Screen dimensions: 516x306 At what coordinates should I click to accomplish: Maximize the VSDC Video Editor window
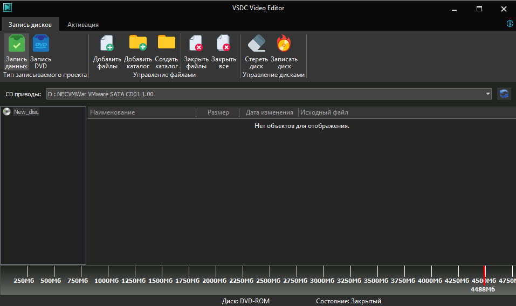pyautogui.click(x=479, y=9)
